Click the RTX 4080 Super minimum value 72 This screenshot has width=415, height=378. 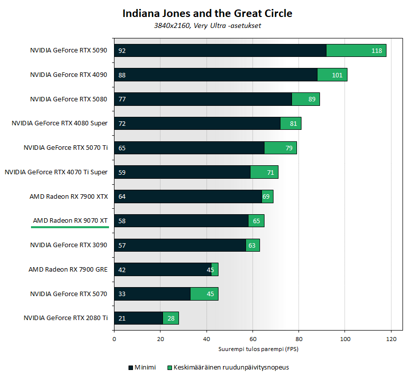[122, 123]
